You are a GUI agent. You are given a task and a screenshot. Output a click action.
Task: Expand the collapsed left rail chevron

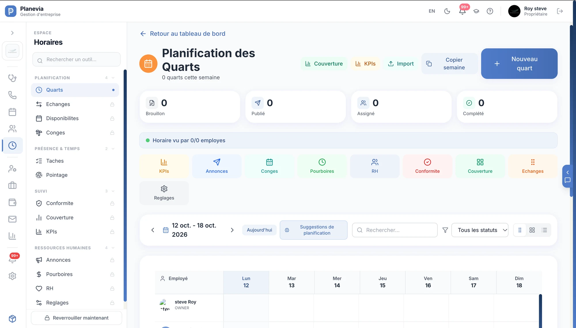[12, 33]
